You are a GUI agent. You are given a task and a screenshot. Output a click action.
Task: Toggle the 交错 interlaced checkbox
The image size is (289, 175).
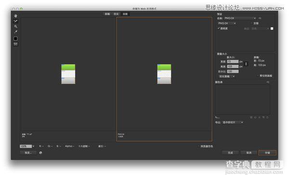(x=252, y=24)
